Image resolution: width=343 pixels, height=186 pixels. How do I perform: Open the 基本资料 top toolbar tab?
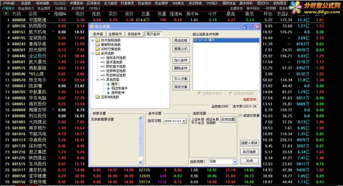(x=246, y=3)
